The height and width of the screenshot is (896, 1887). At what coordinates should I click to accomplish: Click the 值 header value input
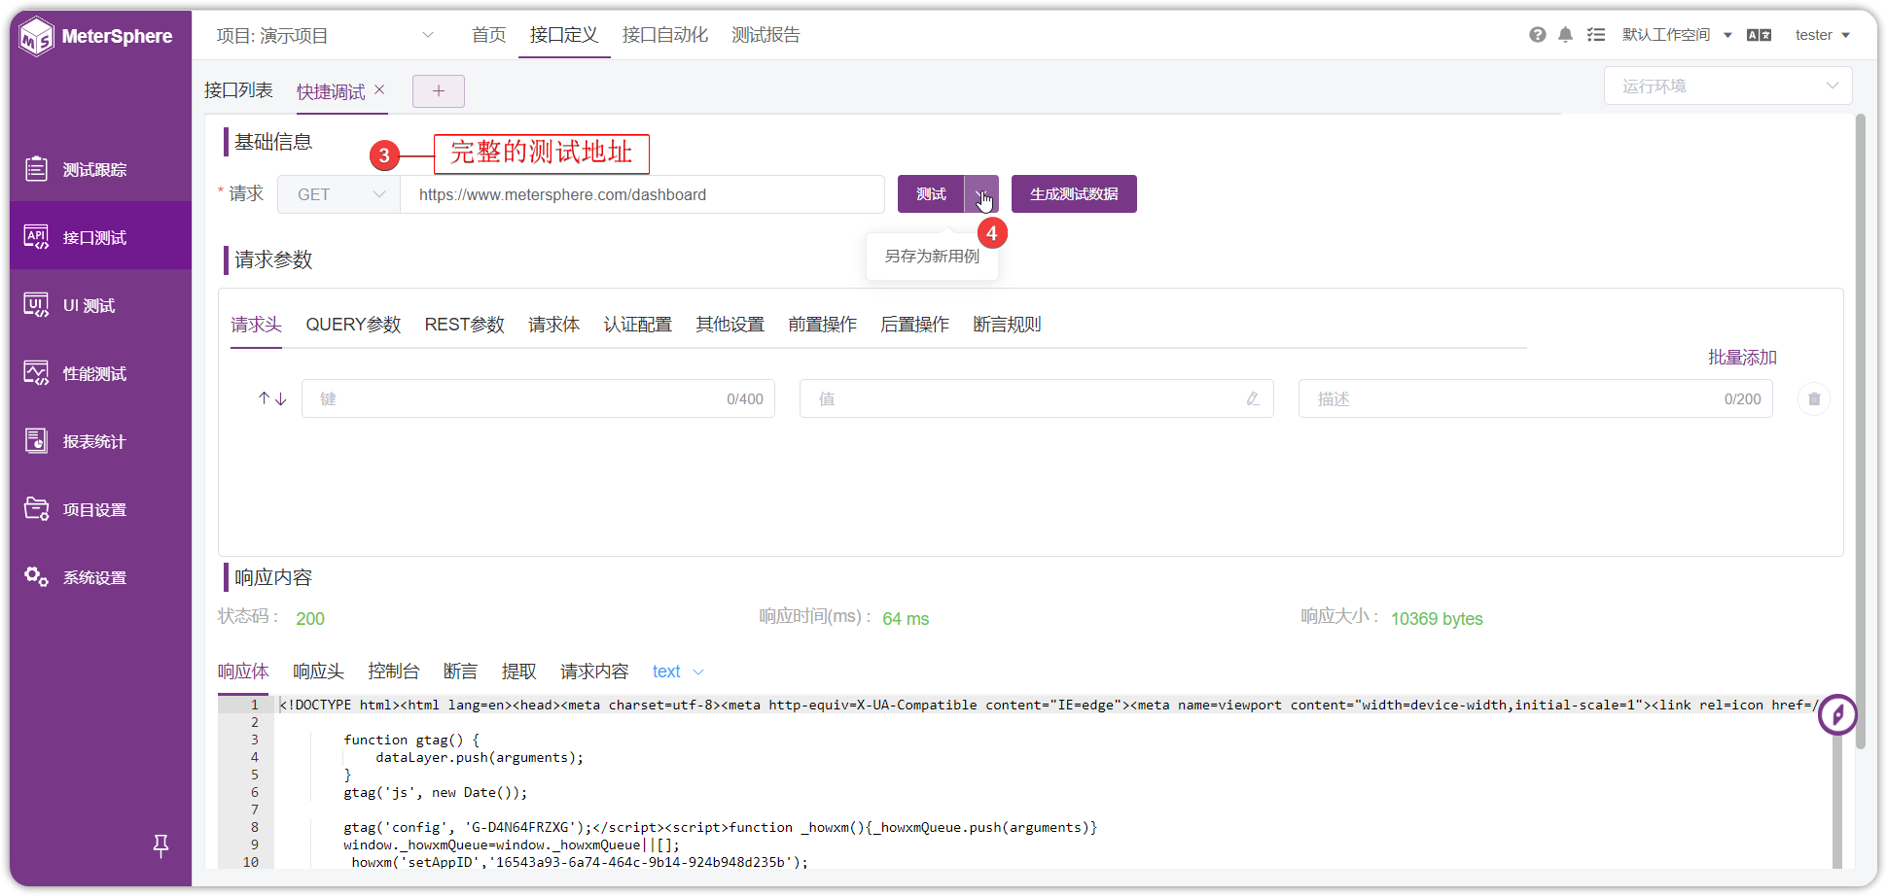[x=1037, y=398]
